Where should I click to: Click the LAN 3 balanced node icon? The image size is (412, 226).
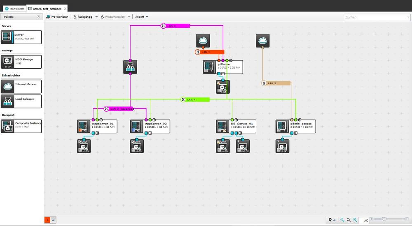click(x=106, y=108)
